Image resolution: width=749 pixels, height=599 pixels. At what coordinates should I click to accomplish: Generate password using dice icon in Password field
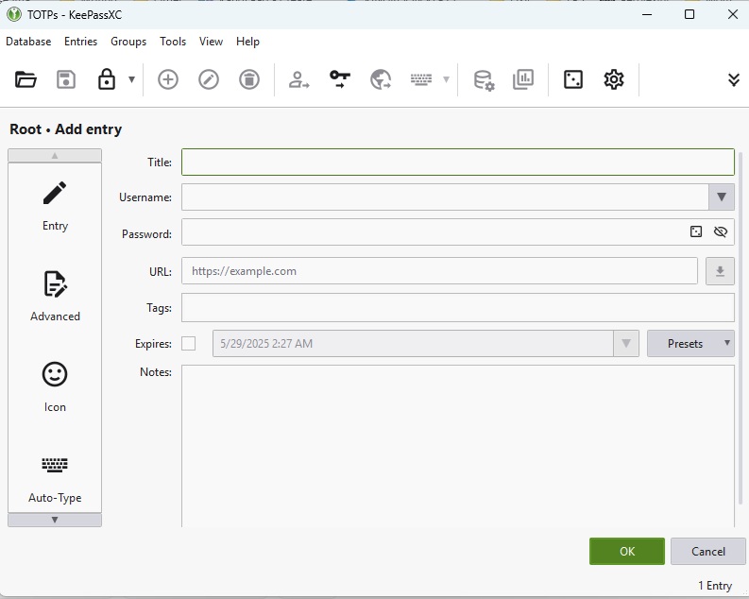click(x=696, y=232)
